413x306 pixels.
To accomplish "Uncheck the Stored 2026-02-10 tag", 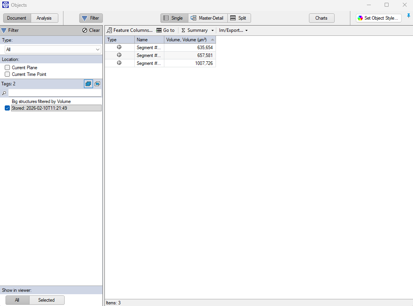I will 7,108.
